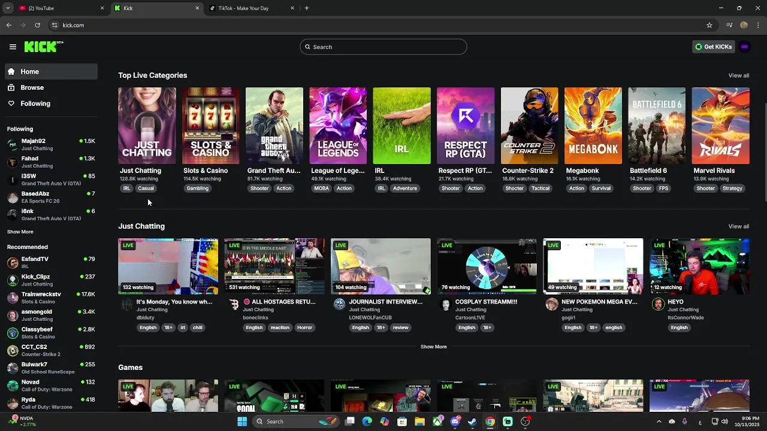Open the Chrome profile avatar
The height and width of the screenshot is (431, 767).
click(744, 25)
